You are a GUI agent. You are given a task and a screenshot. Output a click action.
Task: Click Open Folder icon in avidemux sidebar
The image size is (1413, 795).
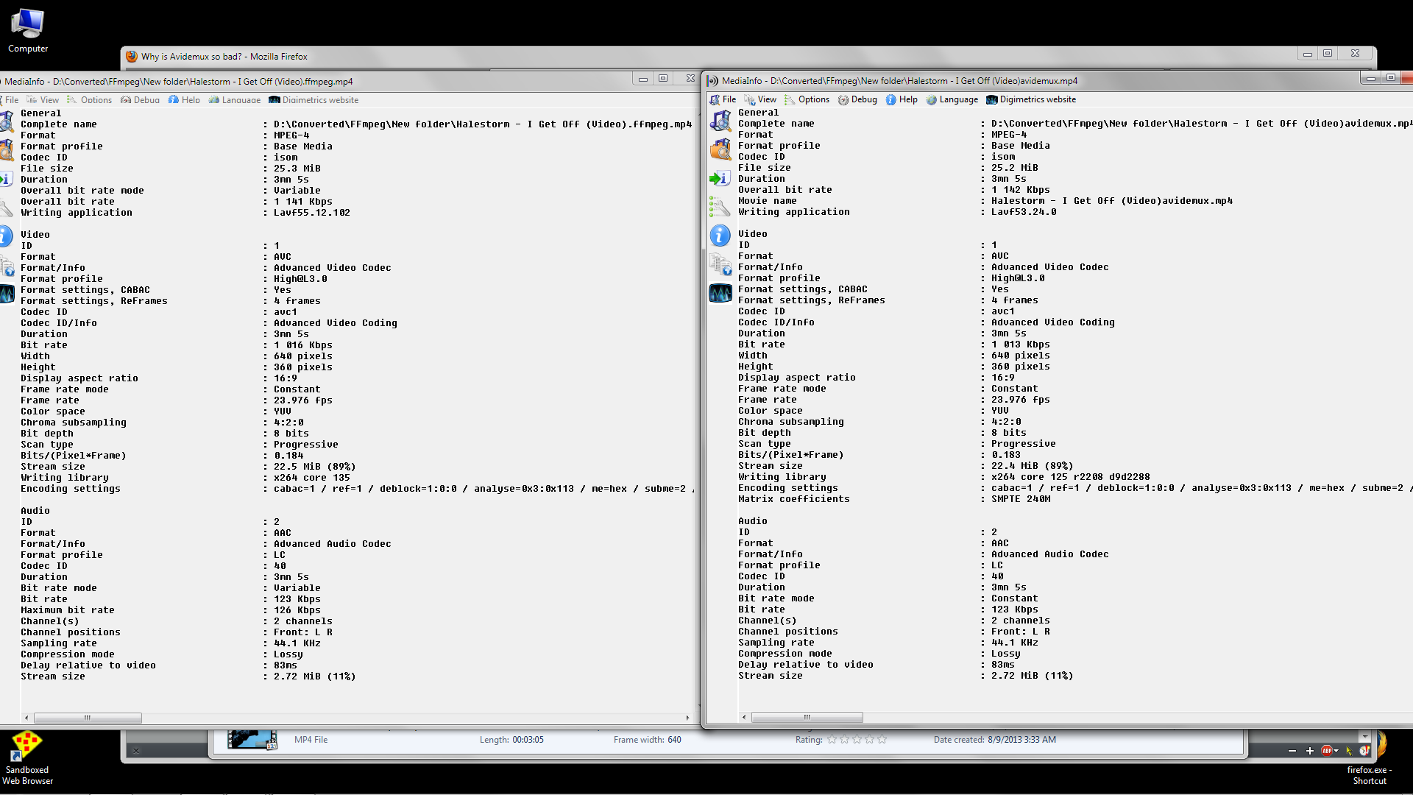click(x=720, y=149)
